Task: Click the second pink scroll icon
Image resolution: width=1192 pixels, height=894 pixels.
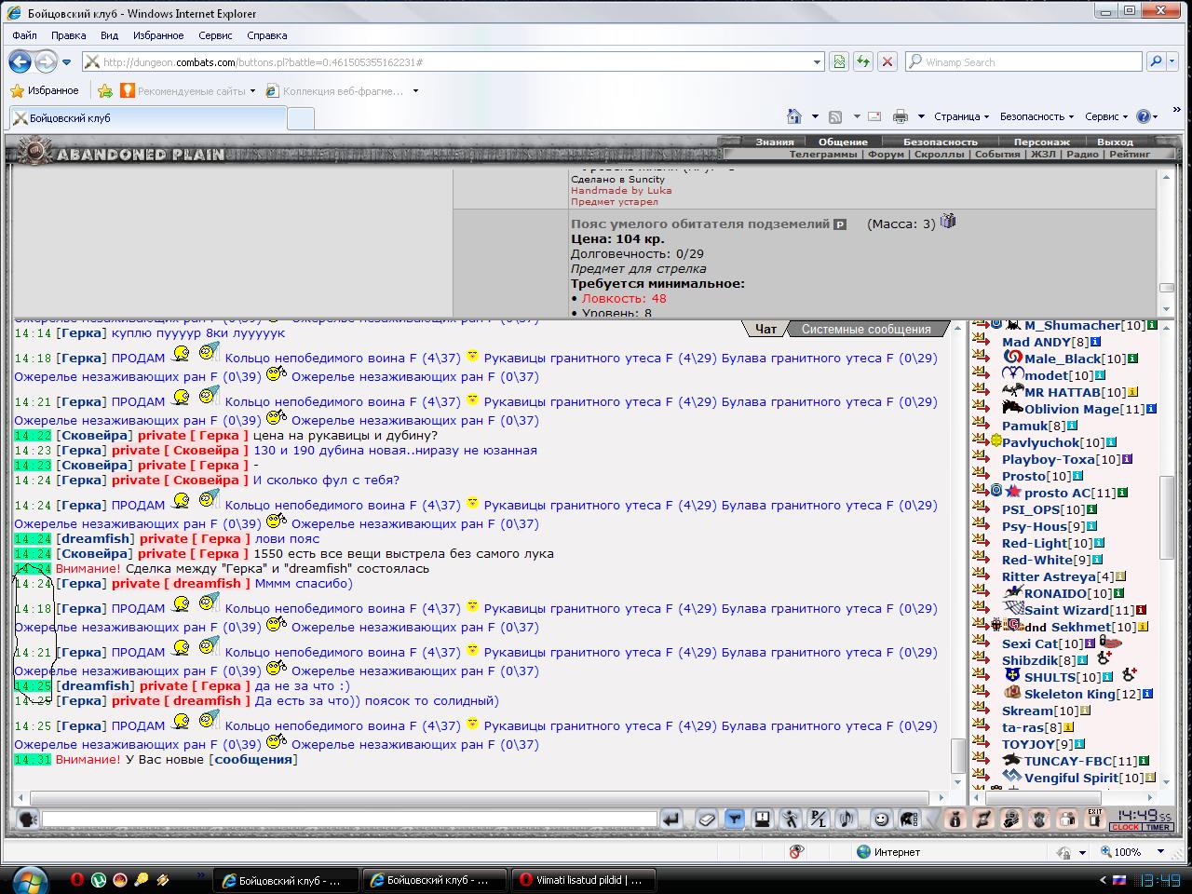Action: click(982, 819)
